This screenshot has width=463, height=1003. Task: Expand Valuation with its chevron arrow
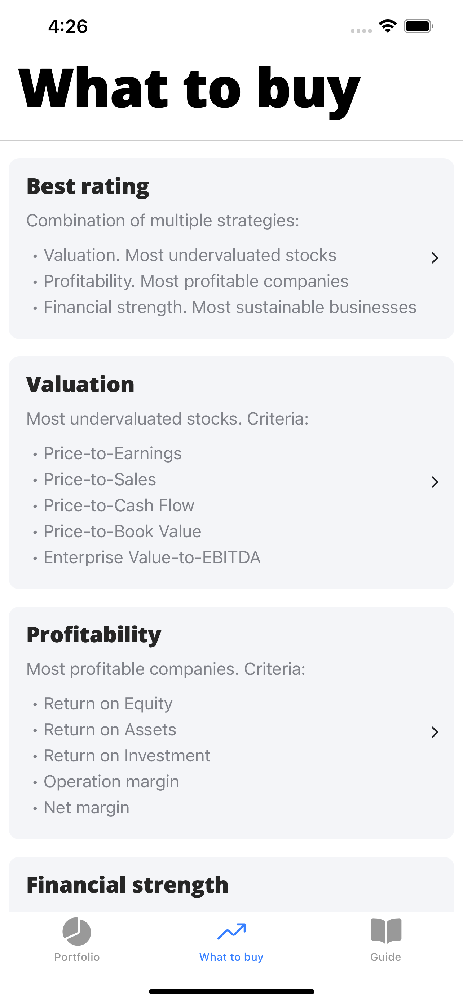pyautogui.click(x=435, y=482)
